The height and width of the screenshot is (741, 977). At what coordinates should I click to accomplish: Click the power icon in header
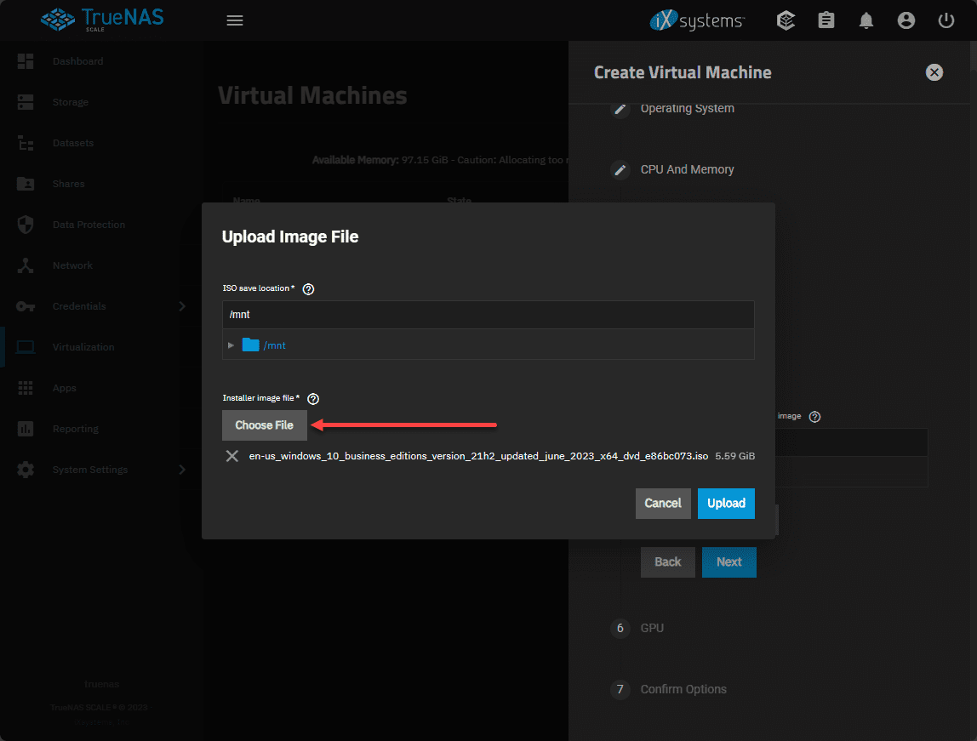point(946,20)
